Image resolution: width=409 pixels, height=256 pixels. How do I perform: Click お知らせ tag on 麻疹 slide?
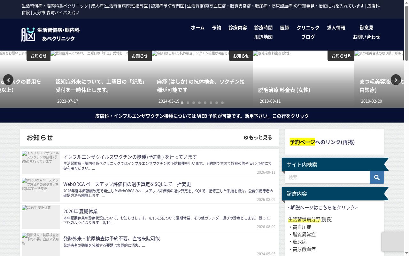pos(241,56)
